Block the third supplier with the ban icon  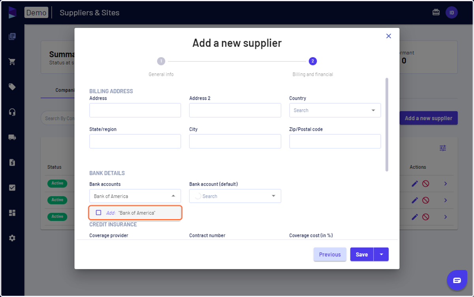pos(425,217)
